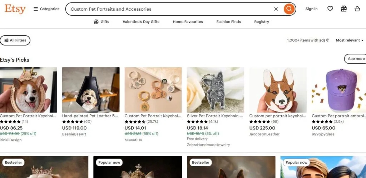Open the Fashion Finds section

228,22
